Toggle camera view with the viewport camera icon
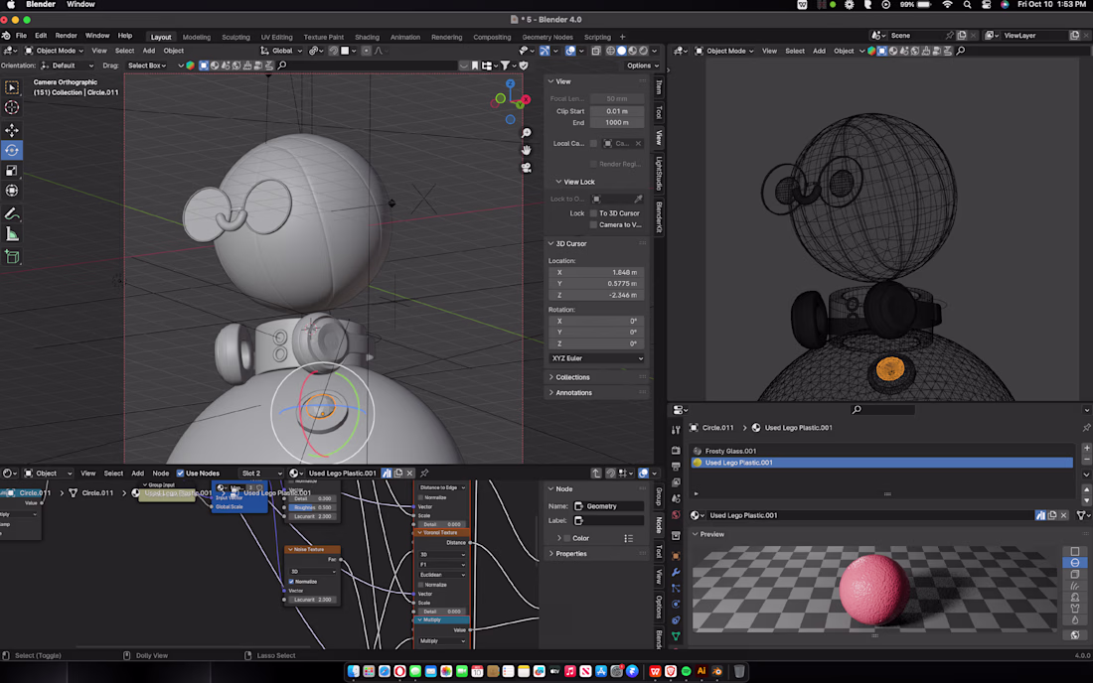This screenshot has height=683, width=1093. 527,168
